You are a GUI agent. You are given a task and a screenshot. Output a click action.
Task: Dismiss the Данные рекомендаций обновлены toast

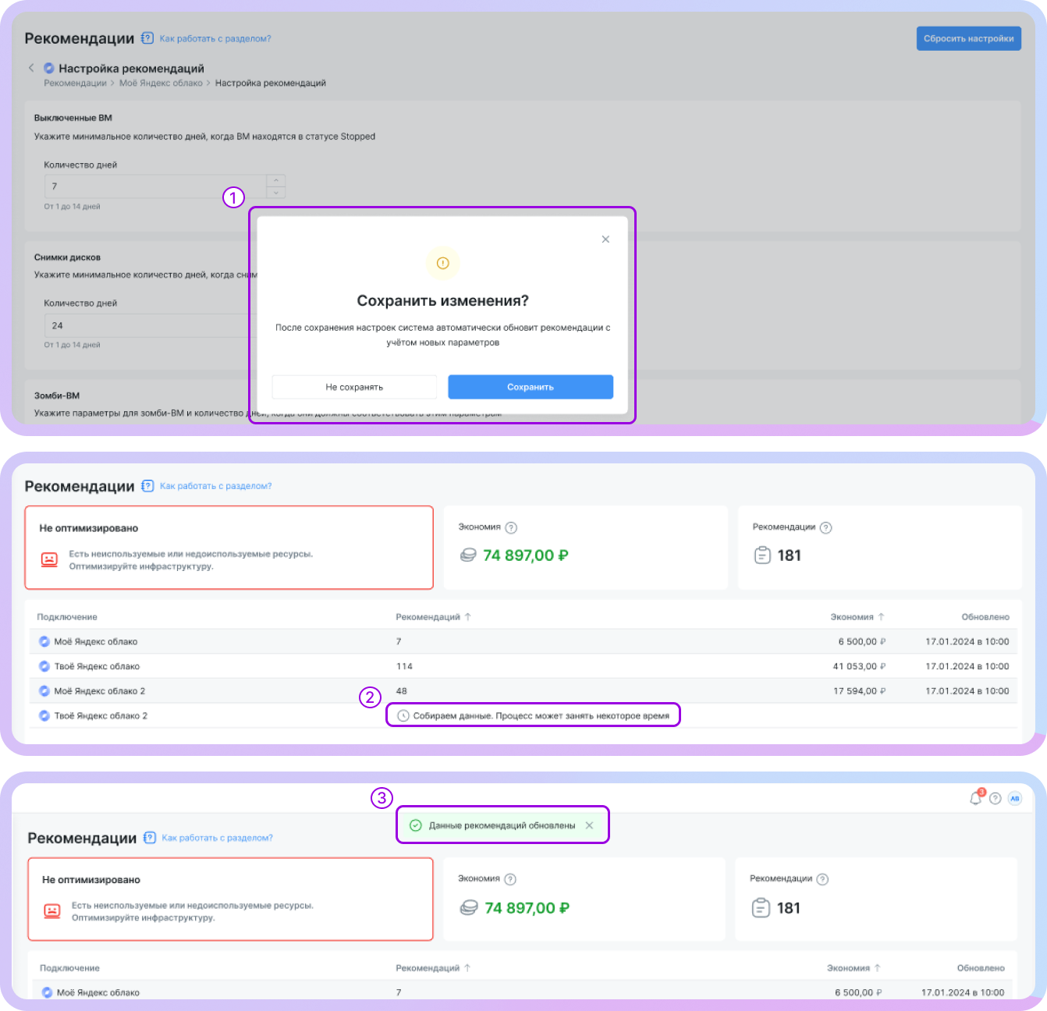(x=589, y=825)
